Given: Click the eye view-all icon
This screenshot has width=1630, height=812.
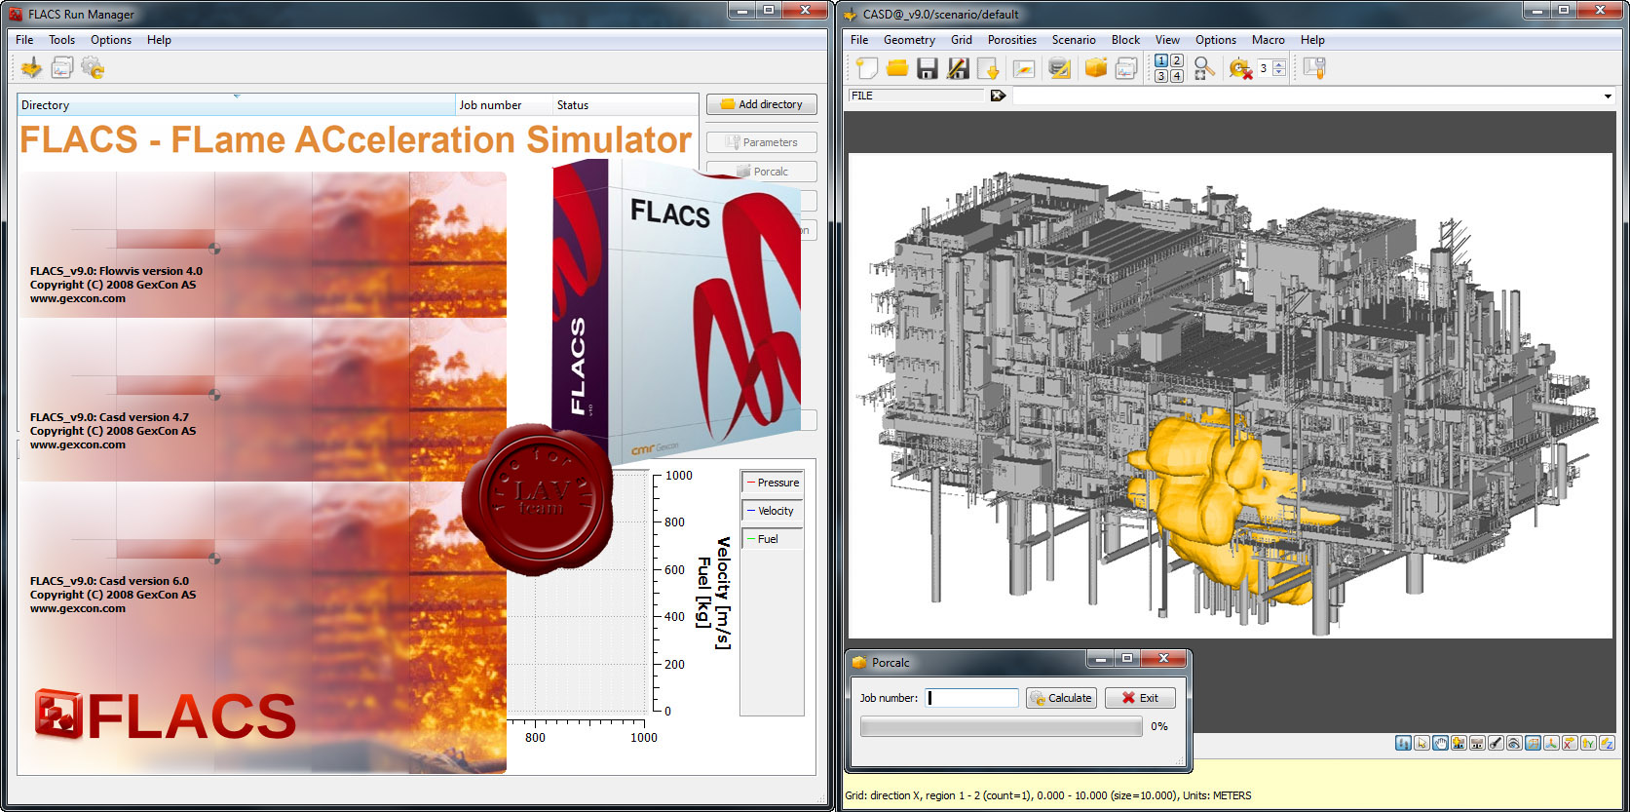Looking at the screenshot, I should [x=1514, y=743].
